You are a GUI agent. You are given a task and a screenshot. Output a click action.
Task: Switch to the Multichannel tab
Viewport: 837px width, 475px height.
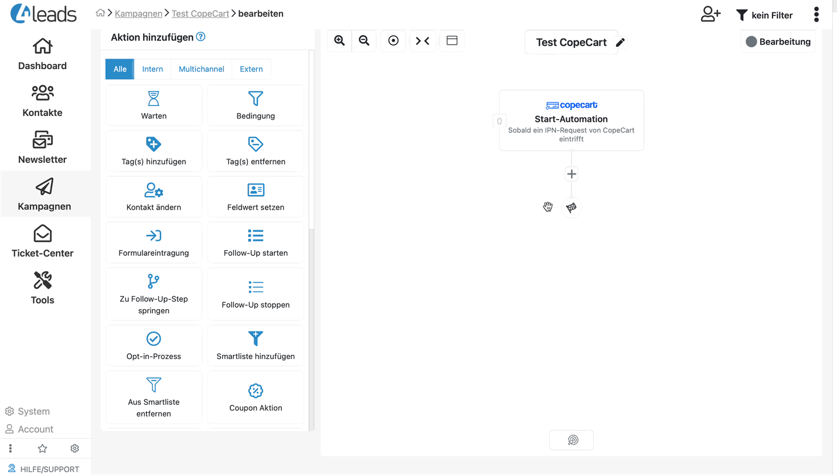pyautogui.click(x=201, y=69)
